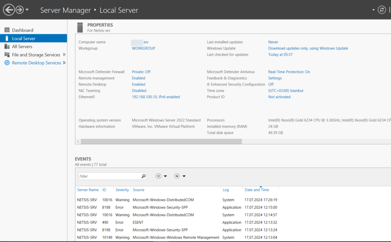Open Ethernet0 192.168.100.10 link
Viewport: 391px width, 242px height.
tap(156, 97)
